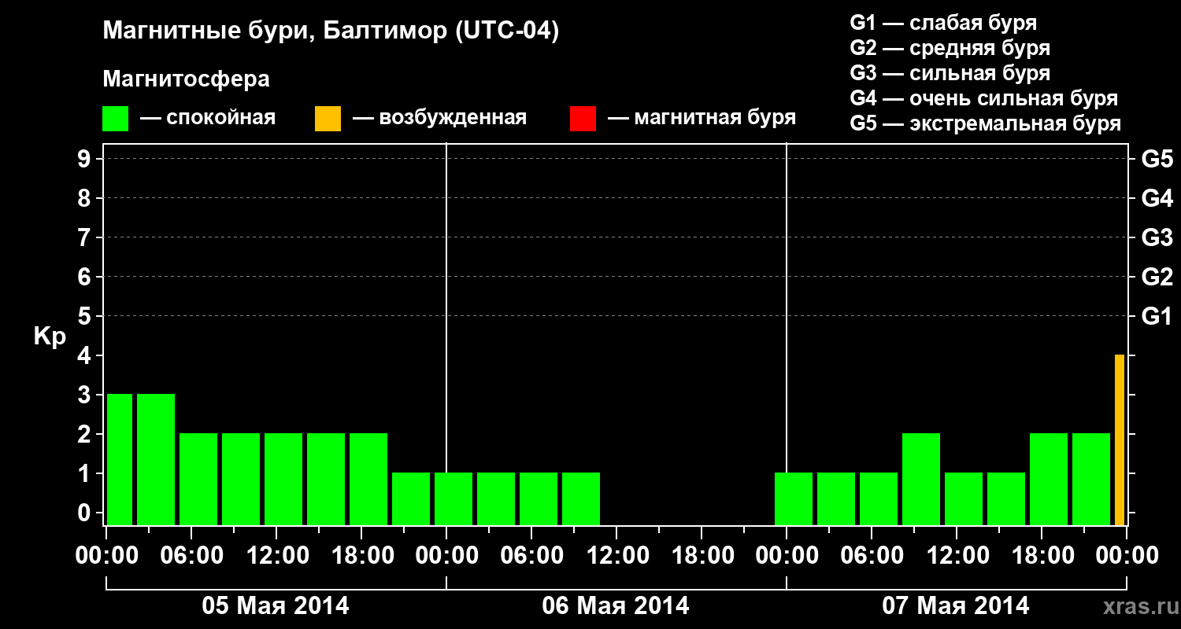Click the 'G4 — очень сильная буря' legend line
Image resolution: width=1181 pixels, height=629 pixels.
[x=983, y=98]
